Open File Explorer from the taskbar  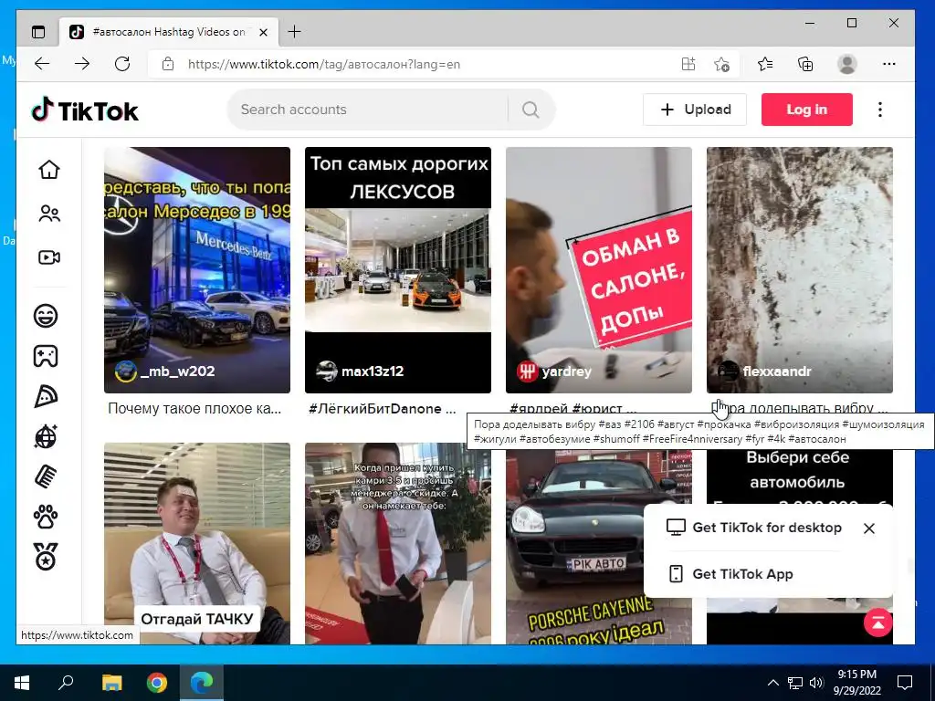pyautogui.click(x=111, y=683)
